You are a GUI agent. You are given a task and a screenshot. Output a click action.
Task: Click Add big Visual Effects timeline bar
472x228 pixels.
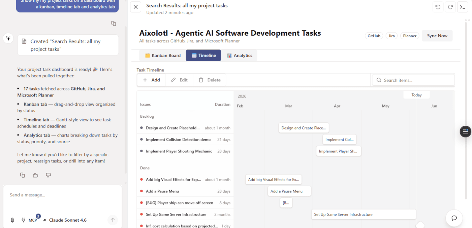point(273,180)
